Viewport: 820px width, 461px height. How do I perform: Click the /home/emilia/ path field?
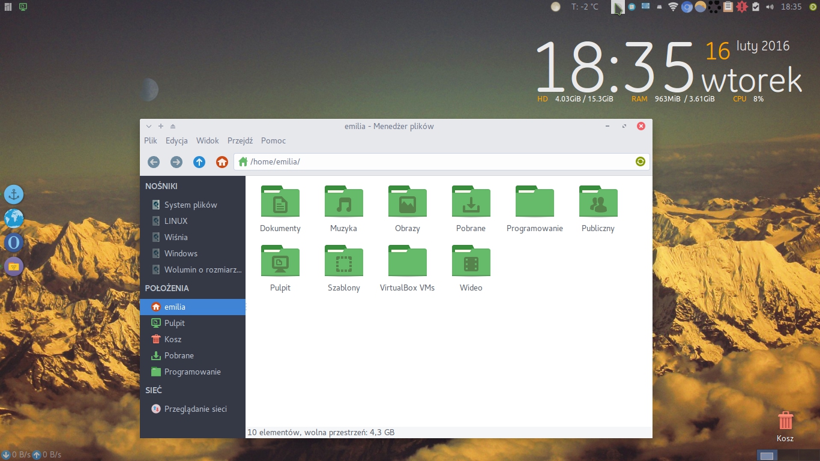(x=438, y=161)
